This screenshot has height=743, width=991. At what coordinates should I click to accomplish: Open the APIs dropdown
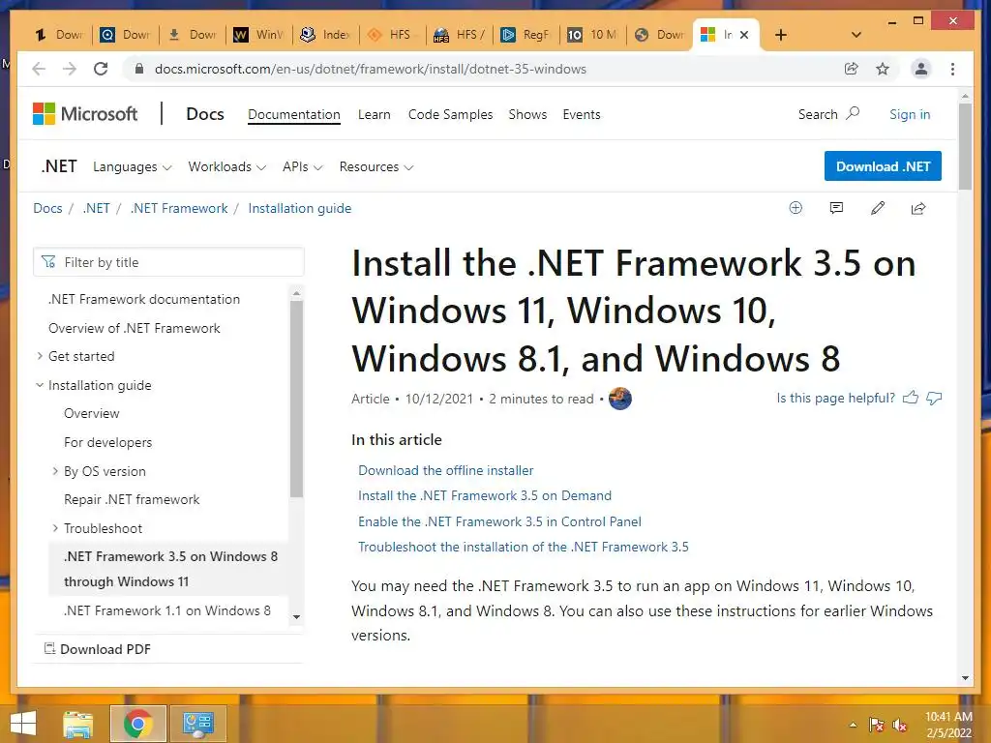click(303, 166)
